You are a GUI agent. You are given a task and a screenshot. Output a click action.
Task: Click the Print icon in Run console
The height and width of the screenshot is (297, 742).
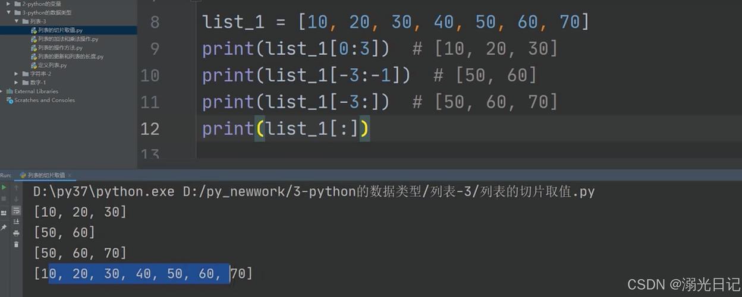click(x=16, y=233)
